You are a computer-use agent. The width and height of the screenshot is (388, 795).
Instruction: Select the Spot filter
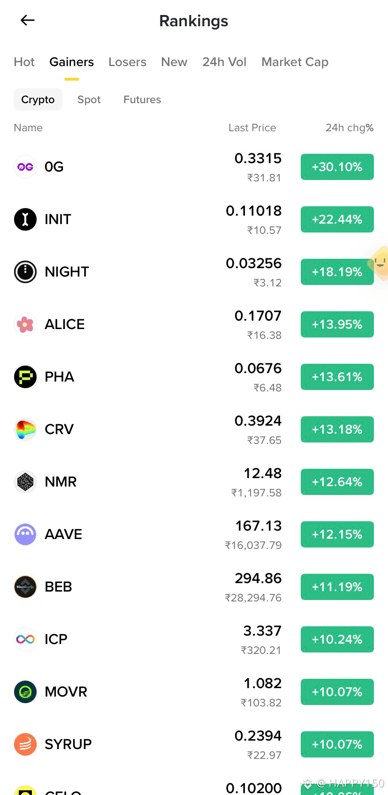(89, 99)
